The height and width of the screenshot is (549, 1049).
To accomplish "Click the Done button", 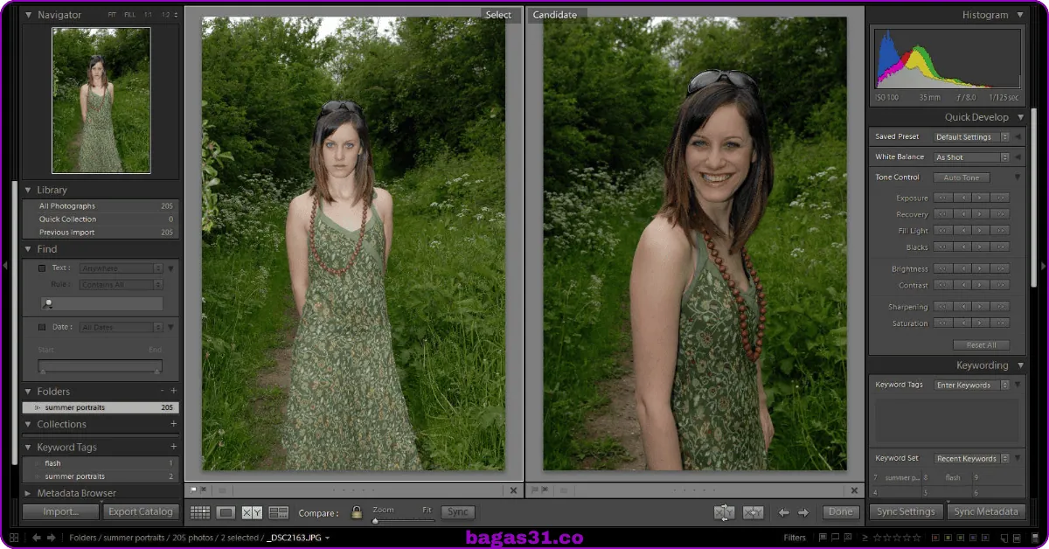I will pyautogui.click(x=840, y=512).
